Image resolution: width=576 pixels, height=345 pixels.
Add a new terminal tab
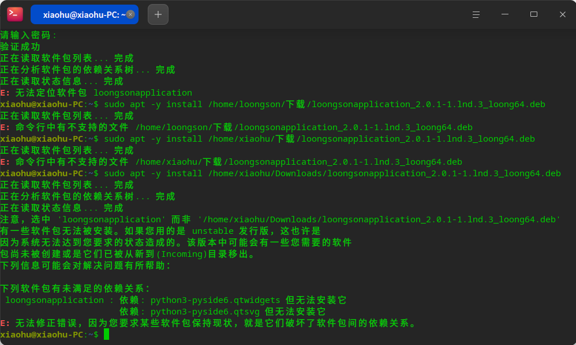pyautogui.click(x=158, y=14)
